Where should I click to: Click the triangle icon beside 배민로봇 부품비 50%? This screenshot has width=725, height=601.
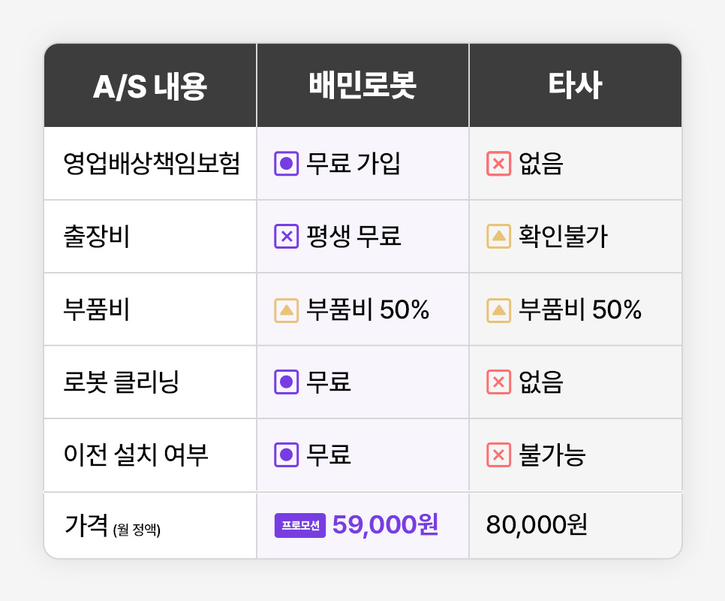(x=286, y=310)
